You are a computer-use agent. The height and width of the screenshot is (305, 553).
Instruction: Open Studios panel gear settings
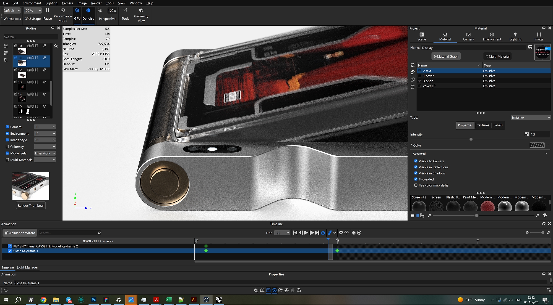coord(6,60)
